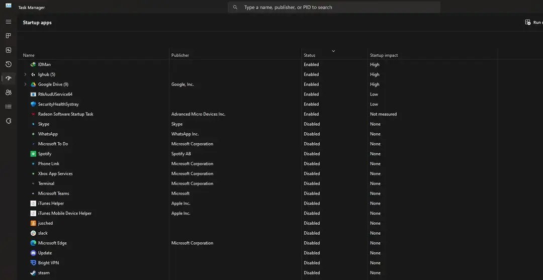Click WhatsApp Inc. publisher cell
The image size is (543, 280).
(x=185, y=134)
